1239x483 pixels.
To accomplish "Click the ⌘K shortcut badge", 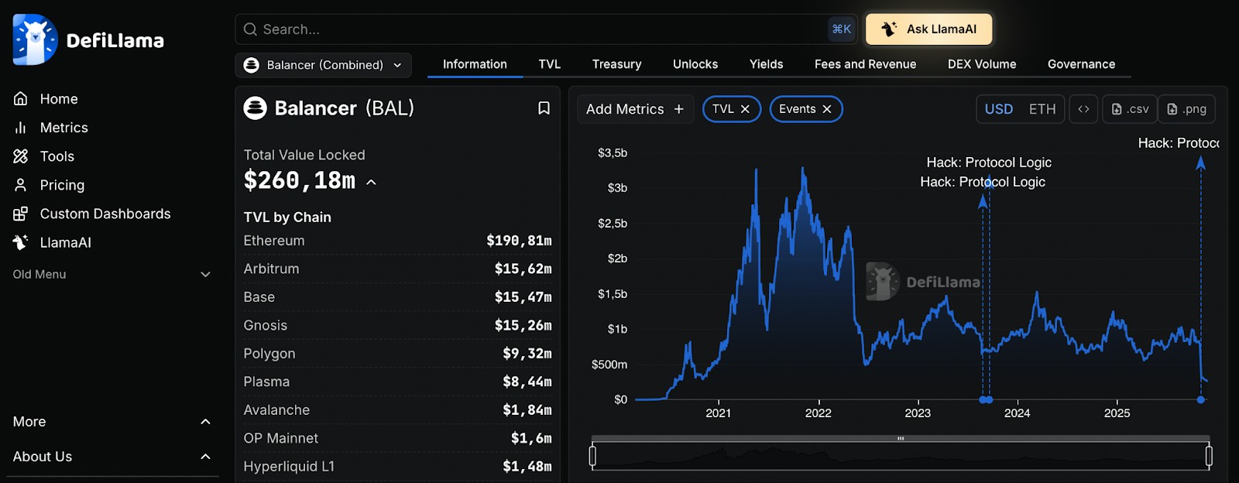I will click(842, 29).
